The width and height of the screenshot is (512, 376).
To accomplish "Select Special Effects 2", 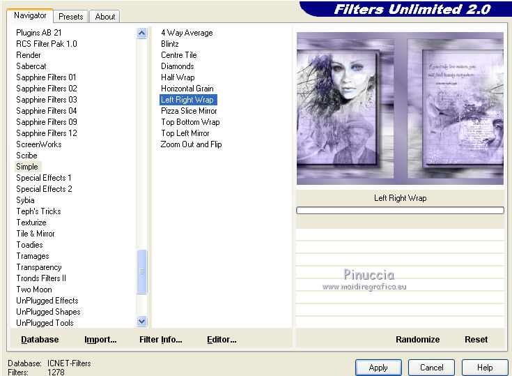I will [x=44, y=188].
